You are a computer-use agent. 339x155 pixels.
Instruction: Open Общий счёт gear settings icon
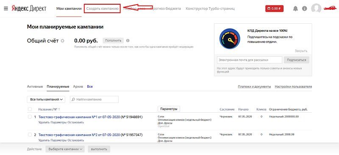click(63, 41)
